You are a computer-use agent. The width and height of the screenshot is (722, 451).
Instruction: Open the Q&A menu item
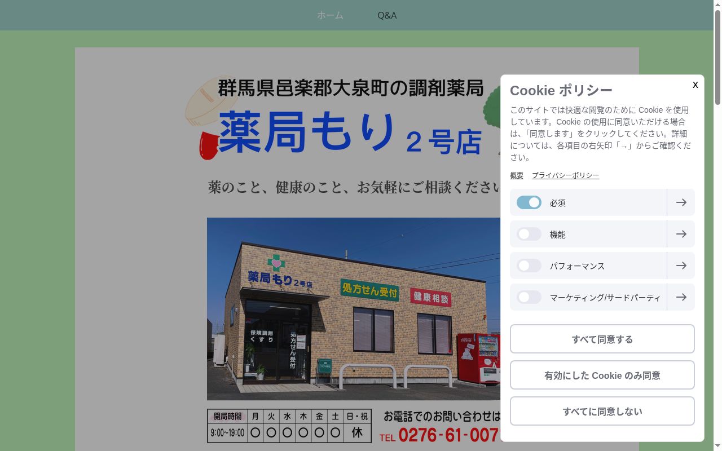click(387, 15)
